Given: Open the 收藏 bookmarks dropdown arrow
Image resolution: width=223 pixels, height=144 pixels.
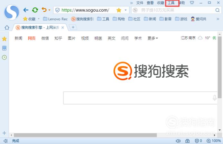Looking at the screenshot, I should [x=39, y=19].
